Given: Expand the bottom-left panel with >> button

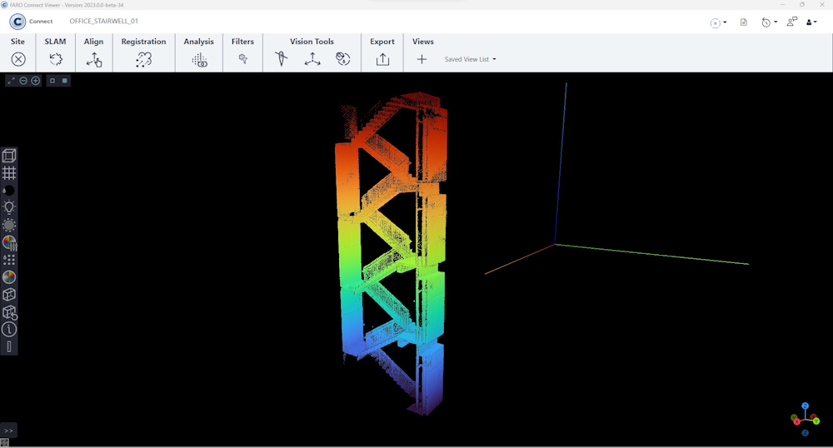Looking at the screenshot, I should pyautogui.click(x=8, y=431).
